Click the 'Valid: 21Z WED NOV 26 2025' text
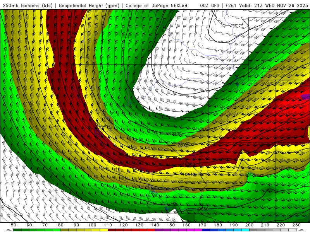The height and width of the screenshot is (232, 310). [x=274, y=6]
